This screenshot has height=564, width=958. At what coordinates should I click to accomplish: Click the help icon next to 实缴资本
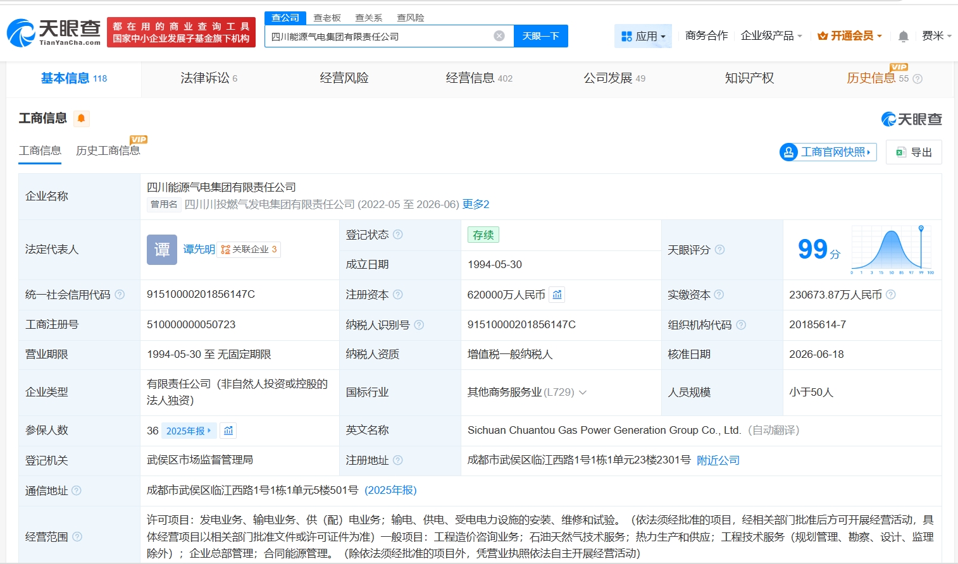719,295
